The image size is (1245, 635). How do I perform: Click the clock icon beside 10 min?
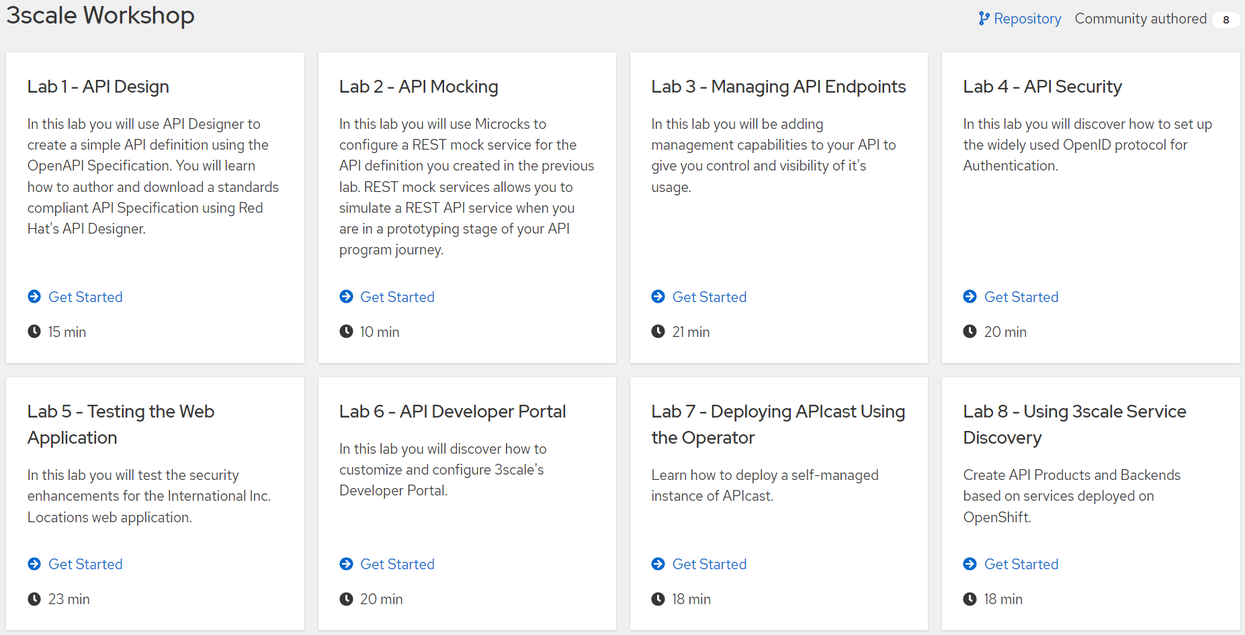click(346, 332)
